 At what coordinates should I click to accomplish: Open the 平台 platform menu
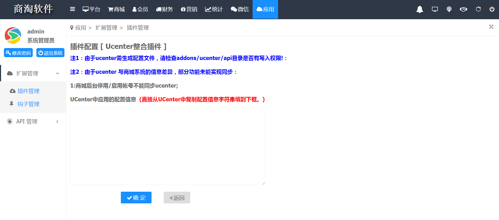pyautogui.click(x=91, y=9)
